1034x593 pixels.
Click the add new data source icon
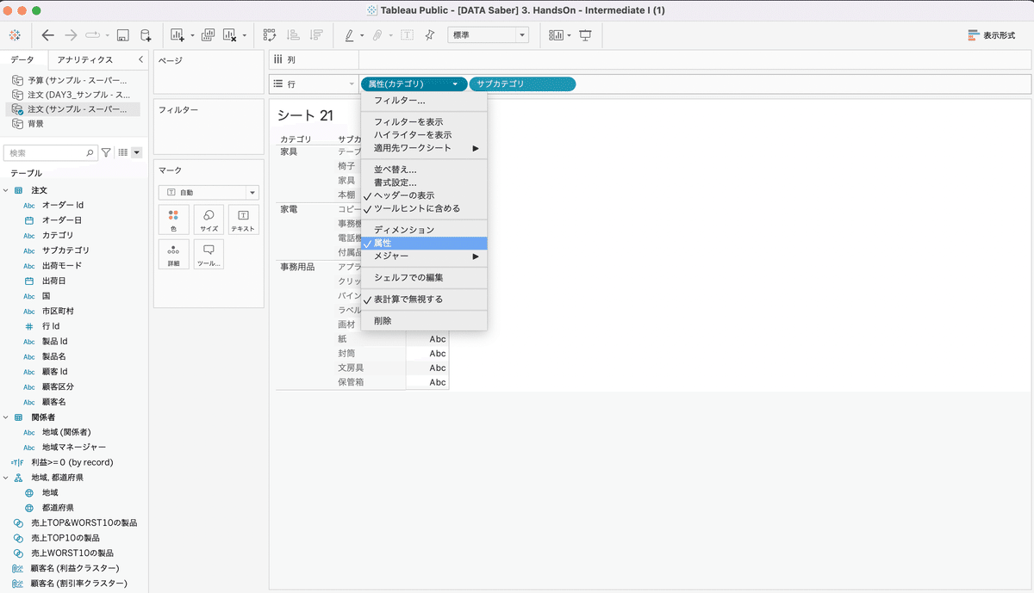coord(146,35)
